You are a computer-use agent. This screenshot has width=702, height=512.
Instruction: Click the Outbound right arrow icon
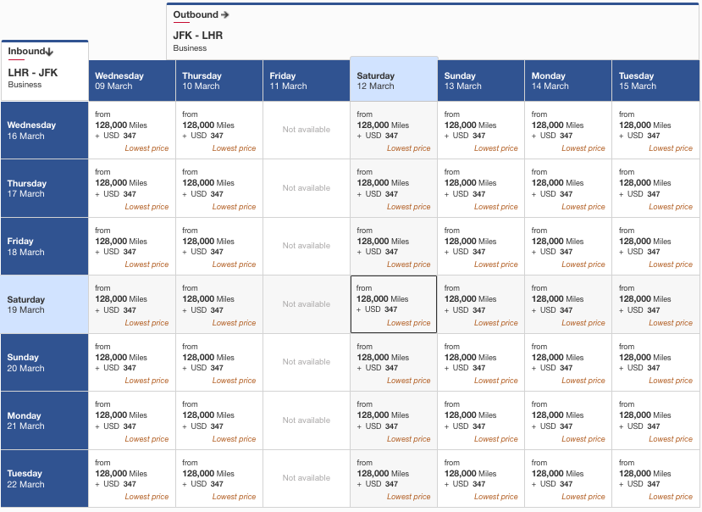(x=225, y=15)
